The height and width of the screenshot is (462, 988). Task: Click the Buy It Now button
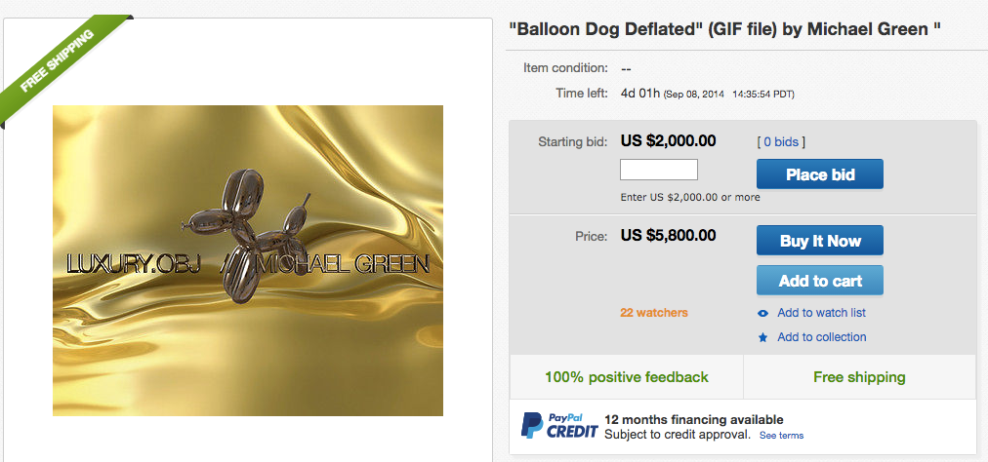click(820, 241)
